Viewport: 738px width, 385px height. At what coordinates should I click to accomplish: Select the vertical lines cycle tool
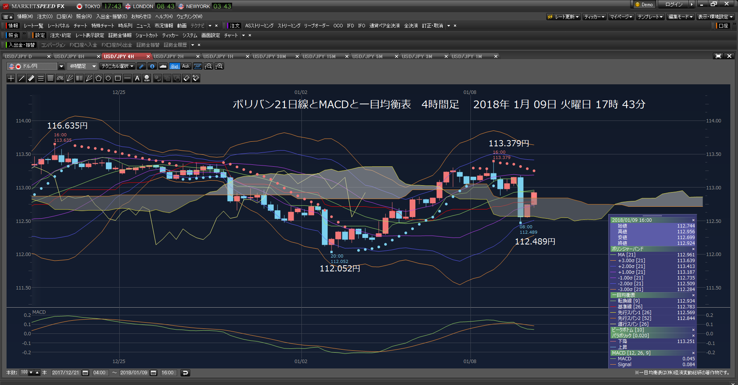tap(79, 78)
